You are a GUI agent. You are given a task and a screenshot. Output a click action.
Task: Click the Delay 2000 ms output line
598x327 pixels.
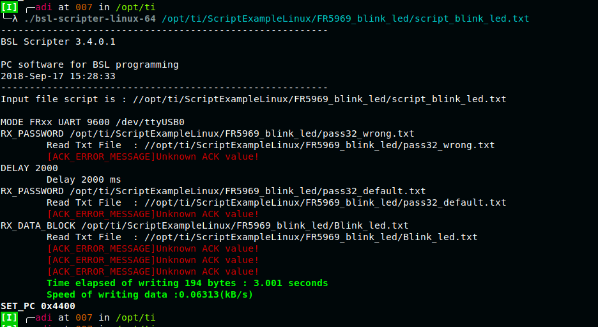tap(84, 179)
